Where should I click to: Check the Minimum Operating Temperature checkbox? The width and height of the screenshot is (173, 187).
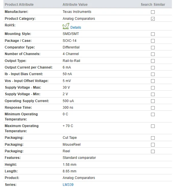[x=153, y=114]
